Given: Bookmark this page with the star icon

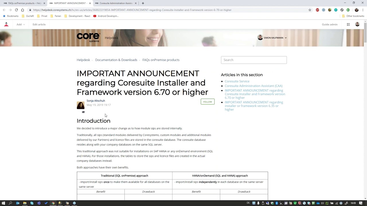Looking at the screenshot, I should click(310, 10).
